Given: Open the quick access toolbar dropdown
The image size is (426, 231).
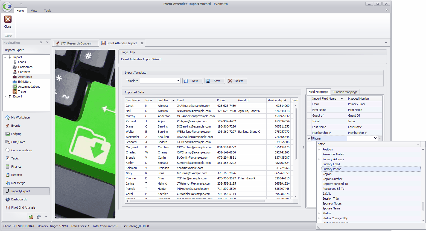Looking at the screenshot, I should [21, 4].
